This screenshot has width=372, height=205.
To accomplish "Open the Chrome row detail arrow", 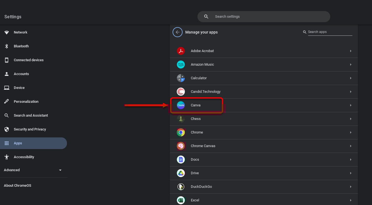I will coord(350,132).
